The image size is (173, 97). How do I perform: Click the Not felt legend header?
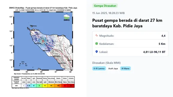click(24, 78)
